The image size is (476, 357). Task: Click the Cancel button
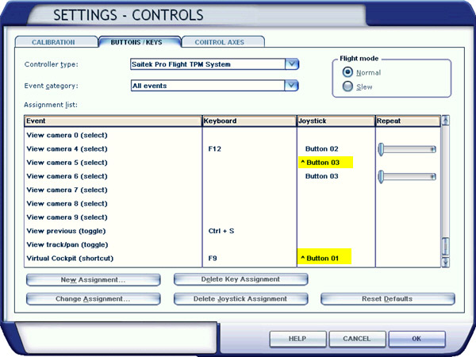tap(356, 339)
